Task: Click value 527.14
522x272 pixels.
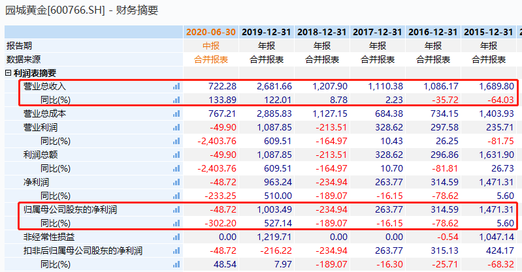Action: pos(278,224)
